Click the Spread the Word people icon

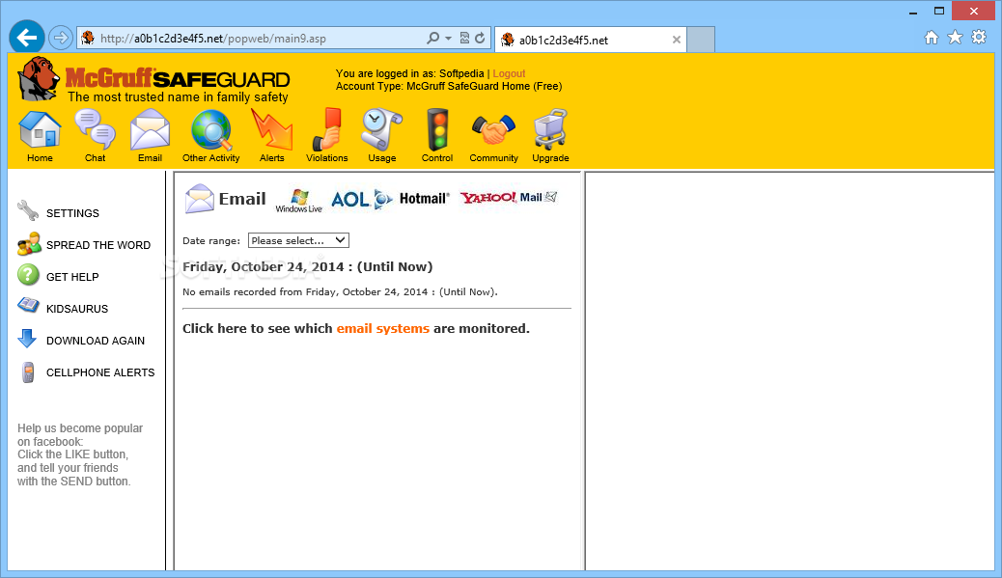[x=29, y=244]
